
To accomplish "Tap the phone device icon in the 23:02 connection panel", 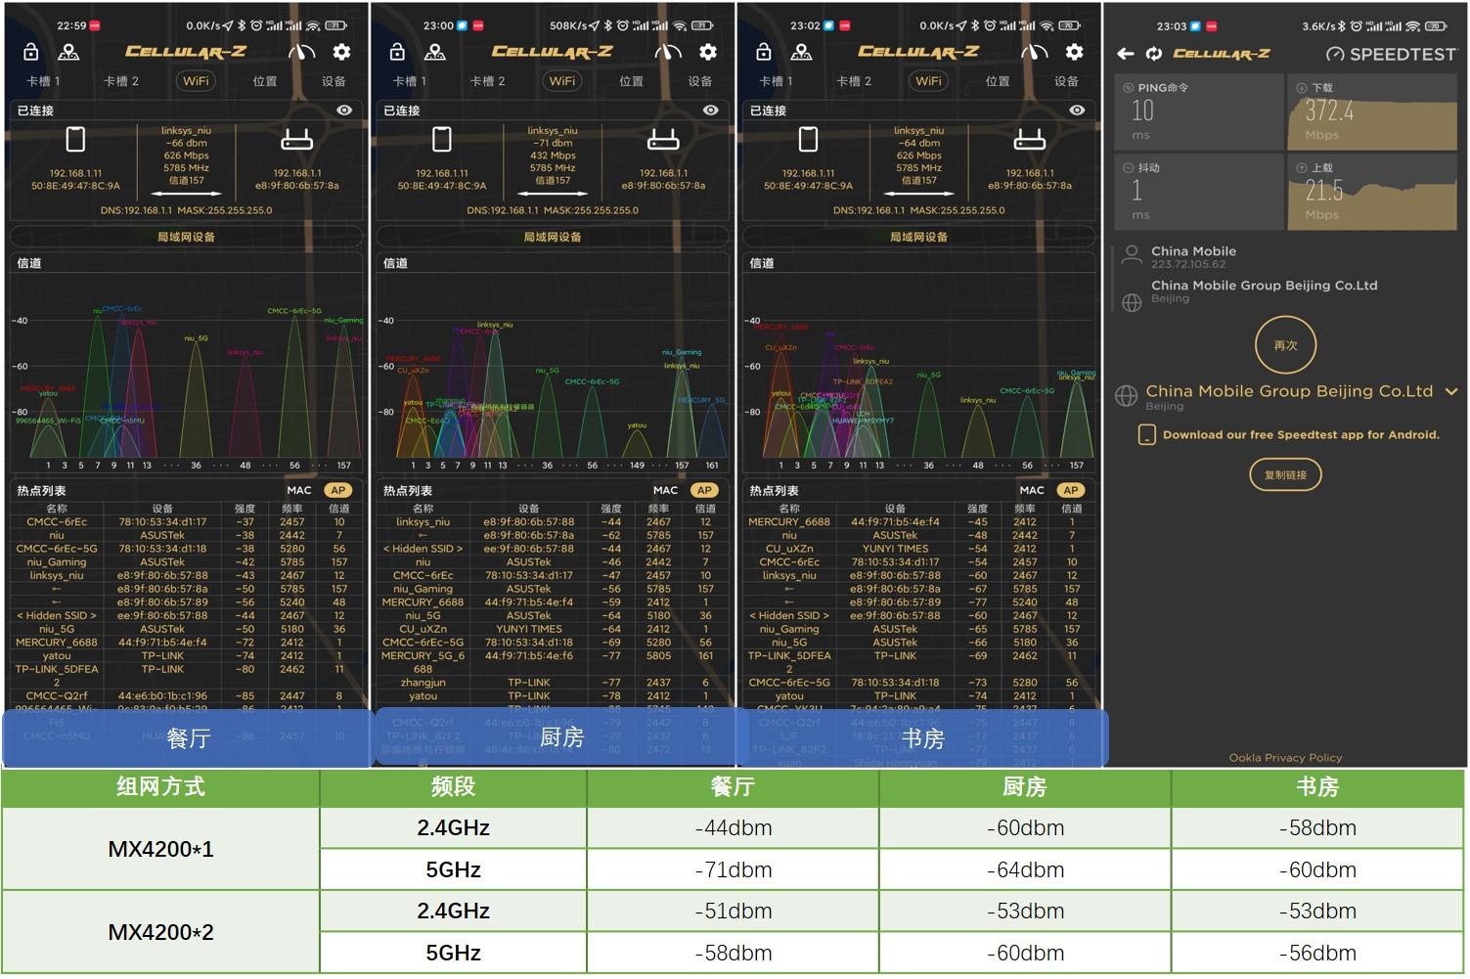I will coord(808,139).
